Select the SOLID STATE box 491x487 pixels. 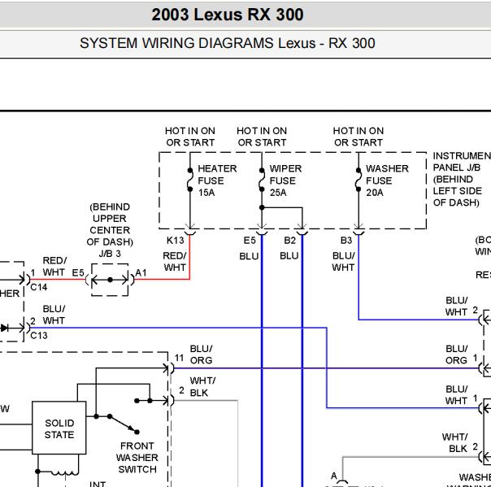[59, 428]
